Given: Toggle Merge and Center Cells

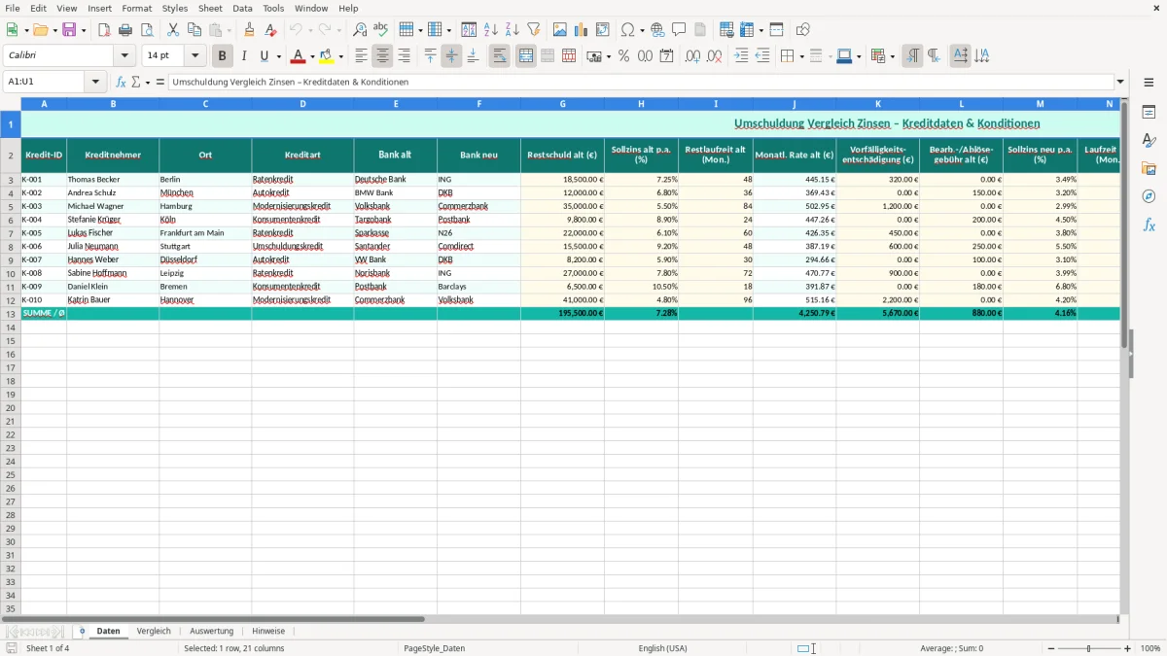Looking at the screenshot, I should [526, 56].
